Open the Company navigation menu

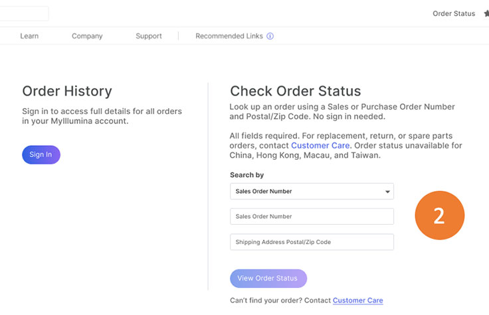click(87, 36)
